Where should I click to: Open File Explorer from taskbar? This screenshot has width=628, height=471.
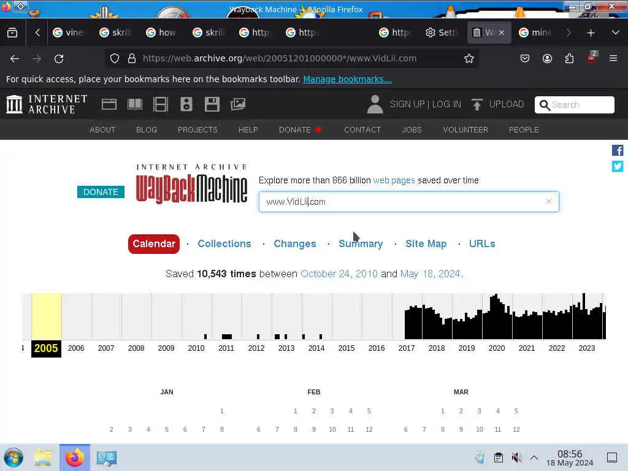(43, 458)
